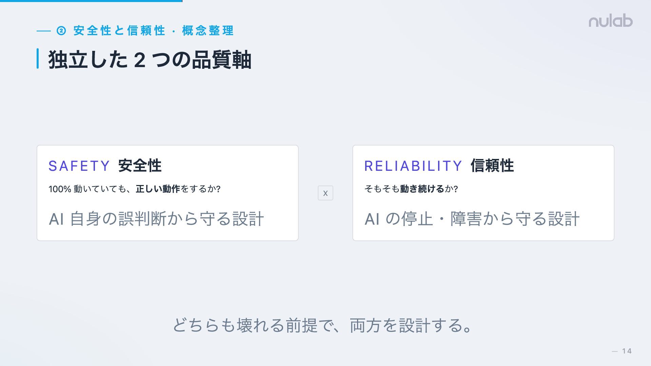Select the line AI の停止・障害から守る設計
651x366 pixels.
tap(472, 219)
